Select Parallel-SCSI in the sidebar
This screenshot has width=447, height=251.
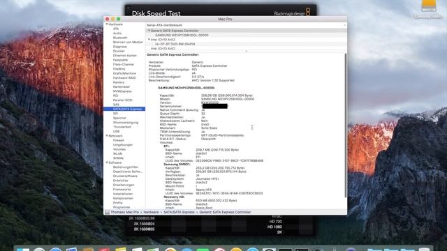pyautogui.click(x=123, y=100)
